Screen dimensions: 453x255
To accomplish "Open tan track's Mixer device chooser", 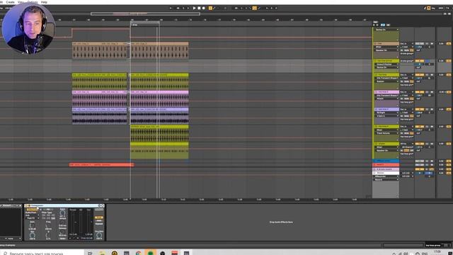I will click(x=386, y=47).
